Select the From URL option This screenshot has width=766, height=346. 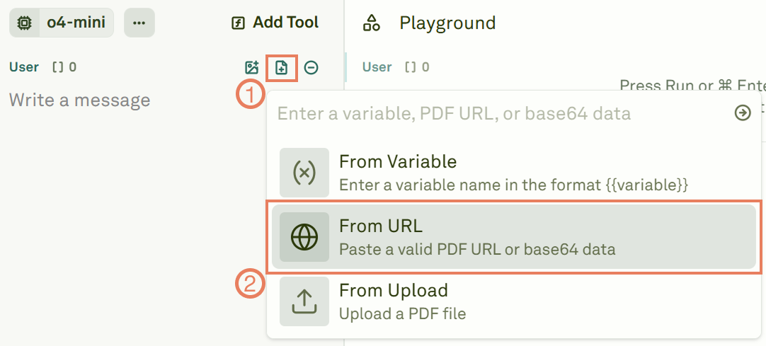(x=514, y=237)
